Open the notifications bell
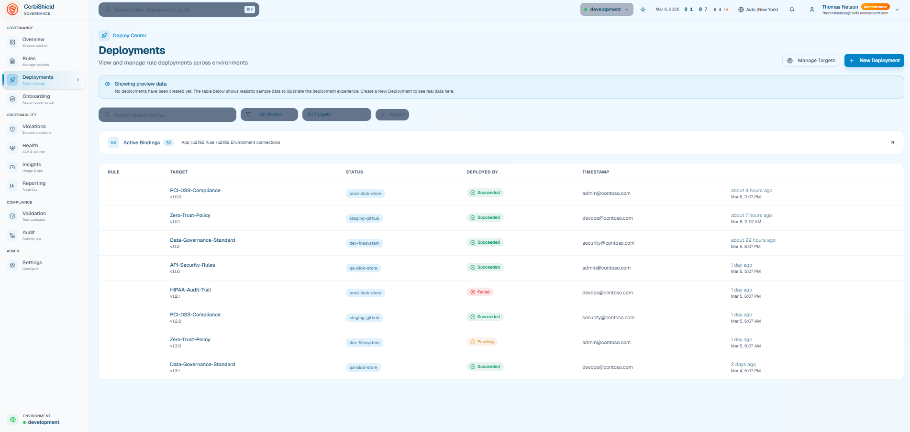Image resolution: width=910 pixels, height=432 pixels. 792,10
